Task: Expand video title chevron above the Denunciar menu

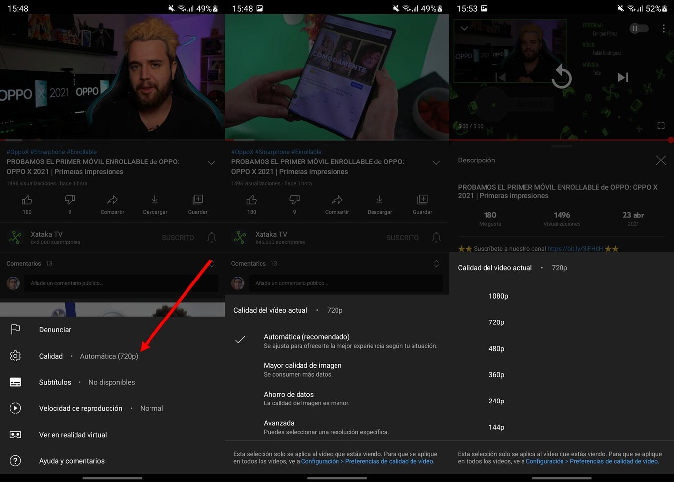Action: click(211, 163)
